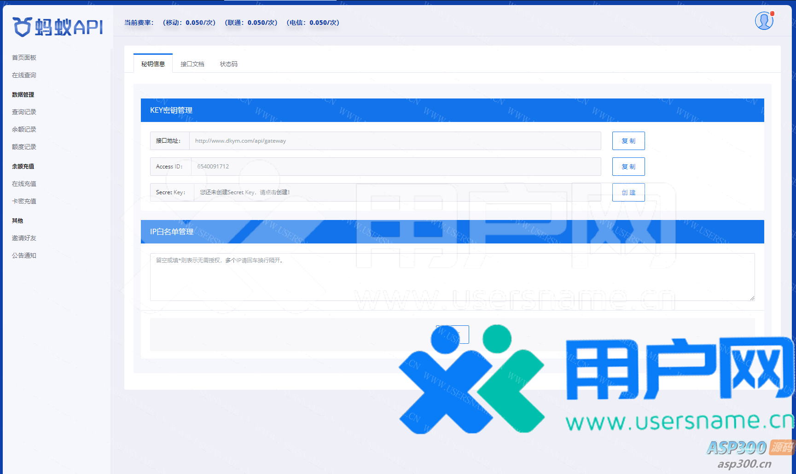Click the IP白名单 textarea
796x474 pixels.
coord(453,277)
